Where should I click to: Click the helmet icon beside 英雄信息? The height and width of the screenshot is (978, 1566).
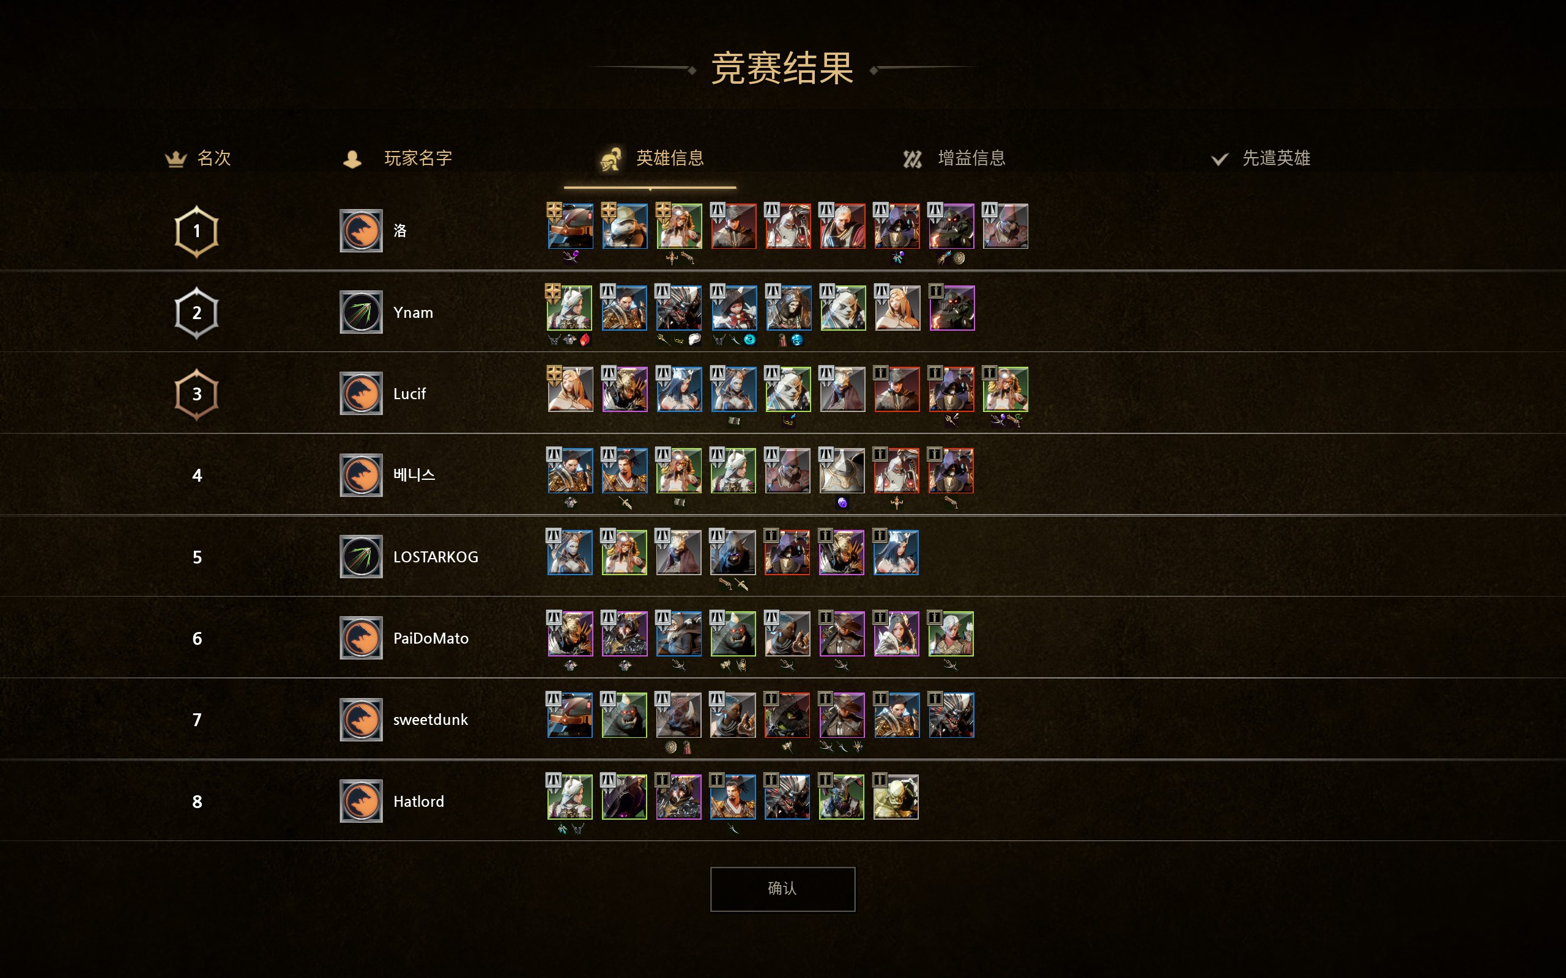click(610, 159)
